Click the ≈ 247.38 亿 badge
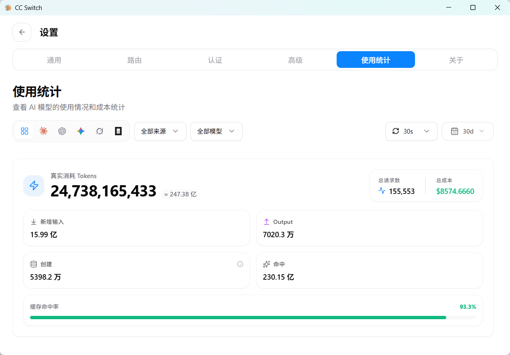Image resolution: width=510 pixels, height=355 pixels. 180,194
